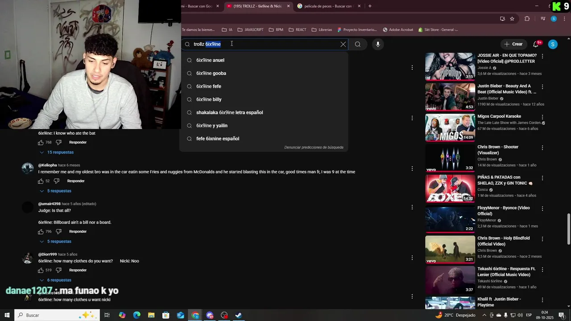
Task: Open a new browser tab with plus
Action: click(370, 6)
